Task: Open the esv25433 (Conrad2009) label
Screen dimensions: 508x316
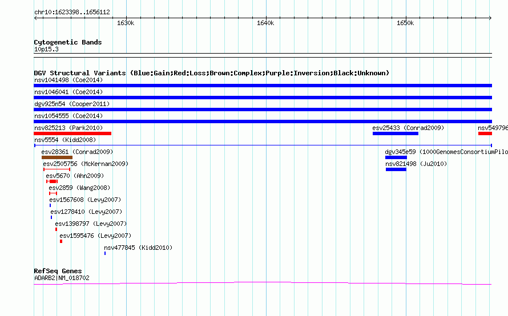Action: pos(408,128)
